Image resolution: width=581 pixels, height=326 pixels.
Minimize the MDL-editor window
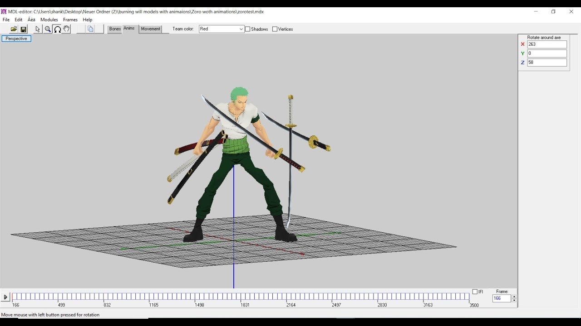536,11
